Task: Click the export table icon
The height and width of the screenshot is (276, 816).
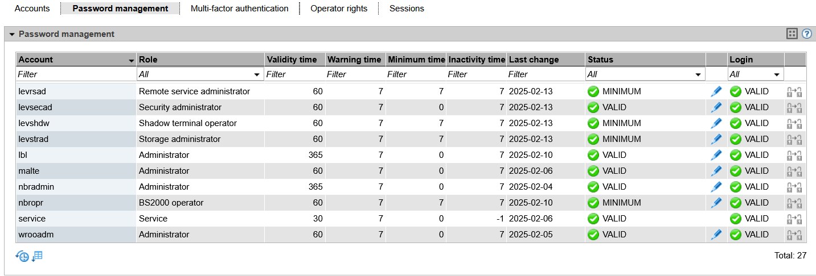Action: pos(38,256)
